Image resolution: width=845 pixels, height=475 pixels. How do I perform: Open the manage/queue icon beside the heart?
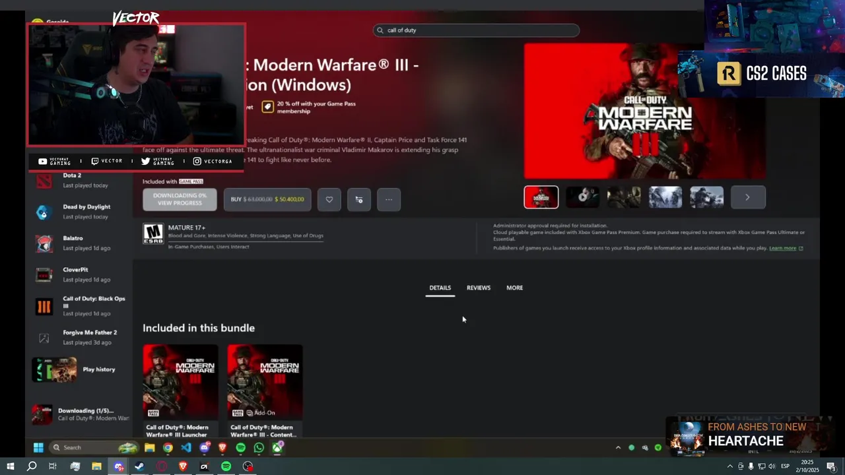(359, 199)
